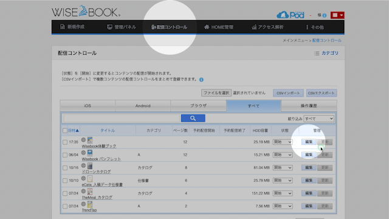
Task: Switch to the iOS tab
Action: coord(88,106)
